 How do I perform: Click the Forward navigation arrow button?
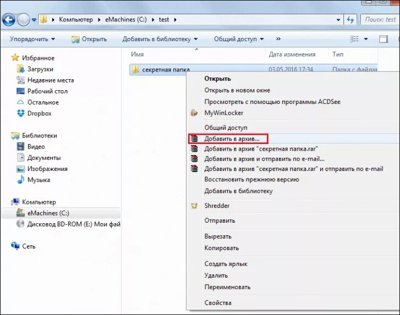(x=24, y=20)
